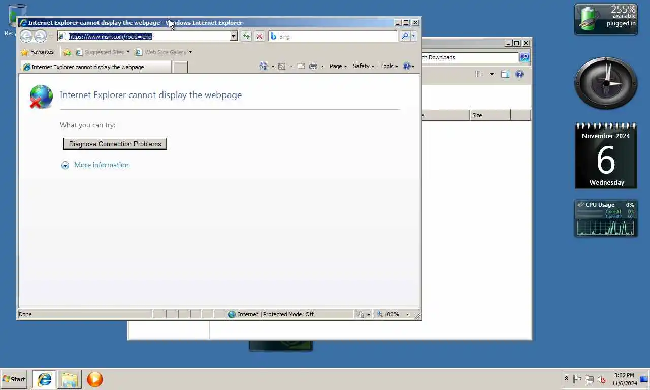The image size is (650, 390).
Task: Click the magnifier Search button beside Bing
Action: point(405,36)
